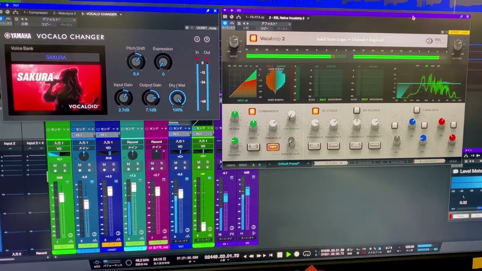Open insert list arrow after VOCALO CHANGER tab
Image resolution: width=482 pixels, height=271 pixels.
coord(120,14)
